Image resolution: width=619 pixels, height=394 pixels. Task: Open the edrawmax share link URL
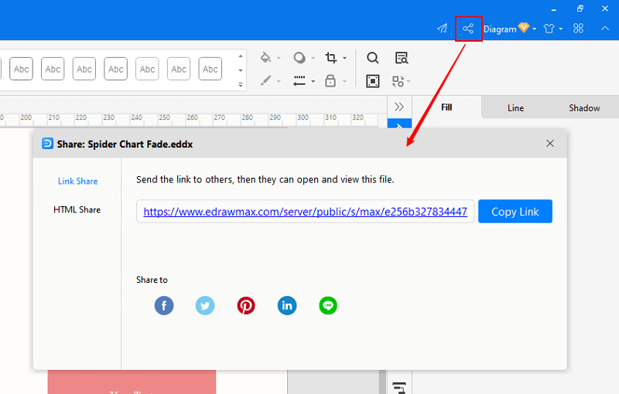[x=305, y=212]
